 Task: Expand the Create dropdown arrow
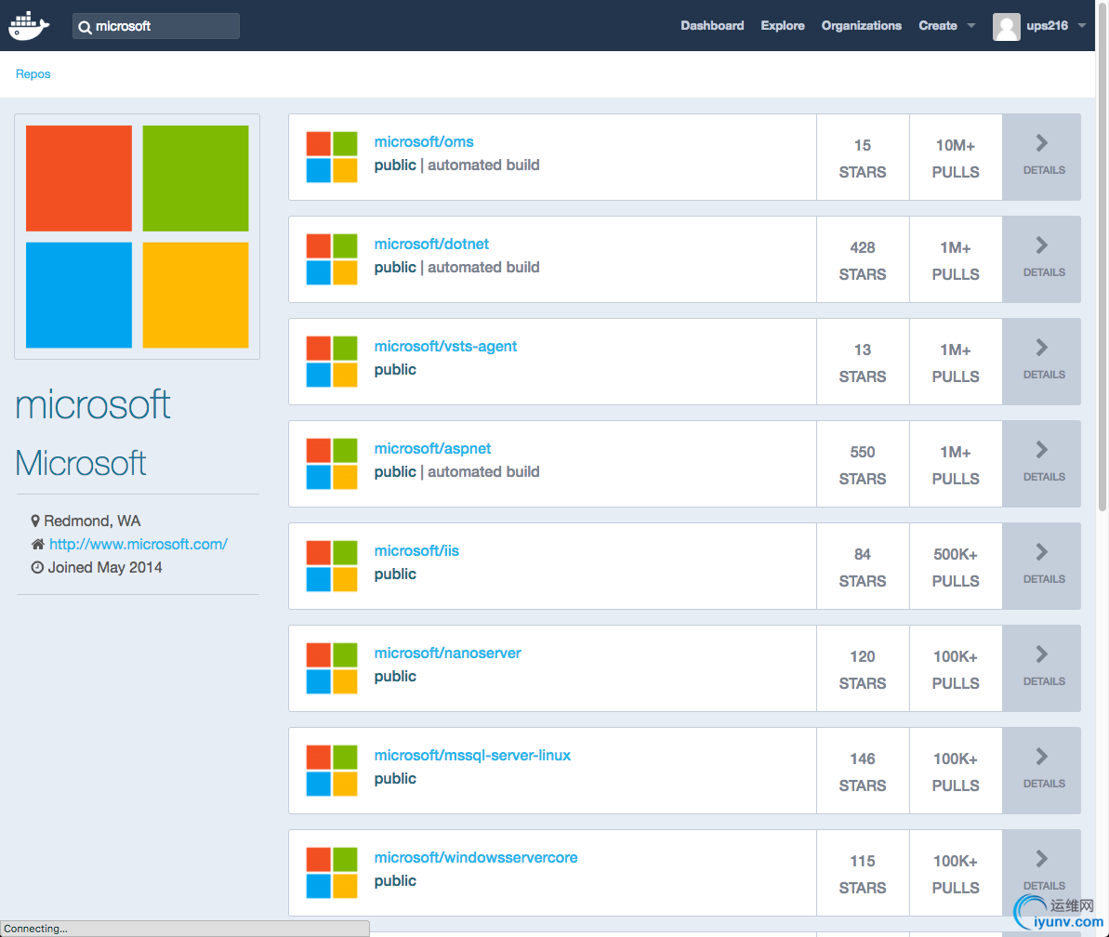(971, 26)
